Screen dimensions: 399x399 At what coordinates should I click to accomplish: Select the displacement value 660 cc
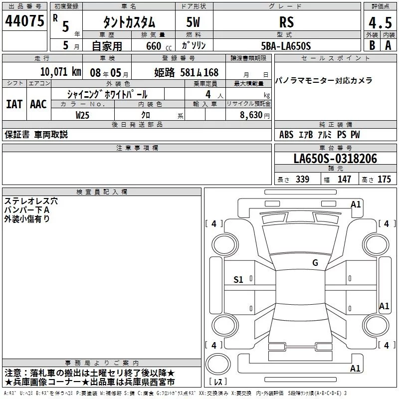coord(159,46)
